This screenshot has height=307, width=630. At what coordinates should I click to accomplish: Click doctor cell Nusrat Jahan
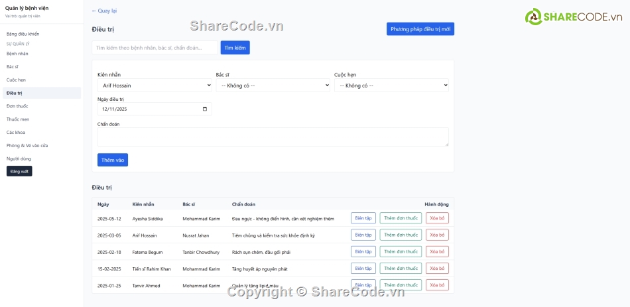[x=196, y=235]
